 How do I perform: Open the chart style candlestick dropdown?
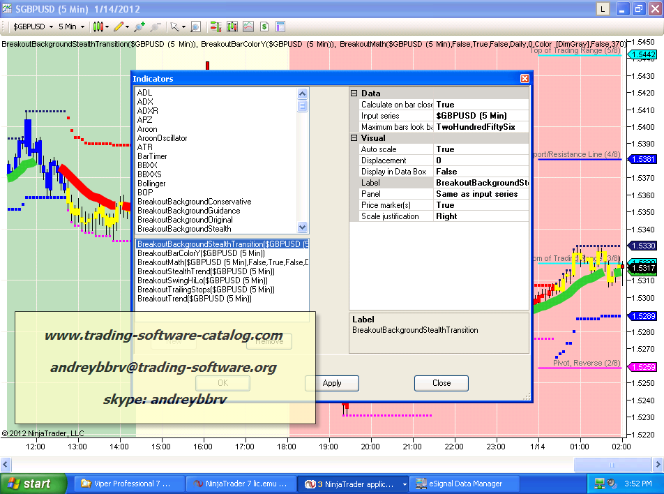tap(101, 27)
